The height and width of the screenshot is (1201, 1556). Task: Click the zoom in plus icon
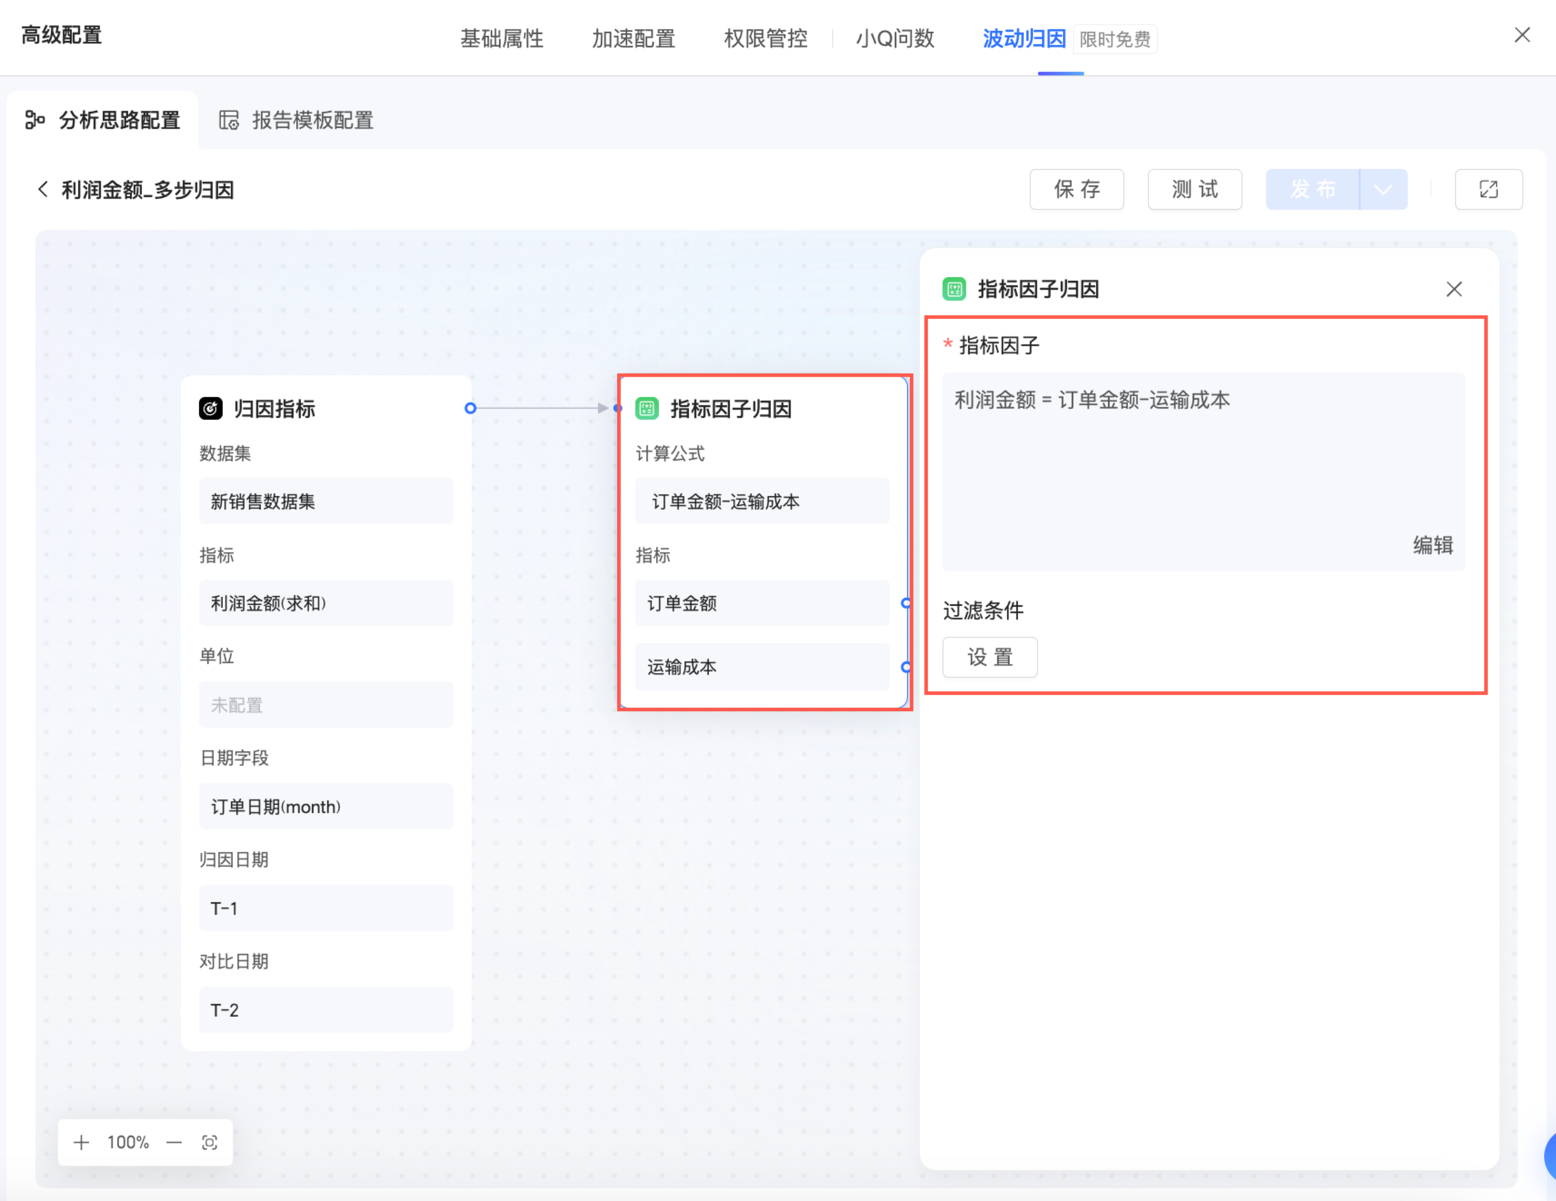point(81,1142)
